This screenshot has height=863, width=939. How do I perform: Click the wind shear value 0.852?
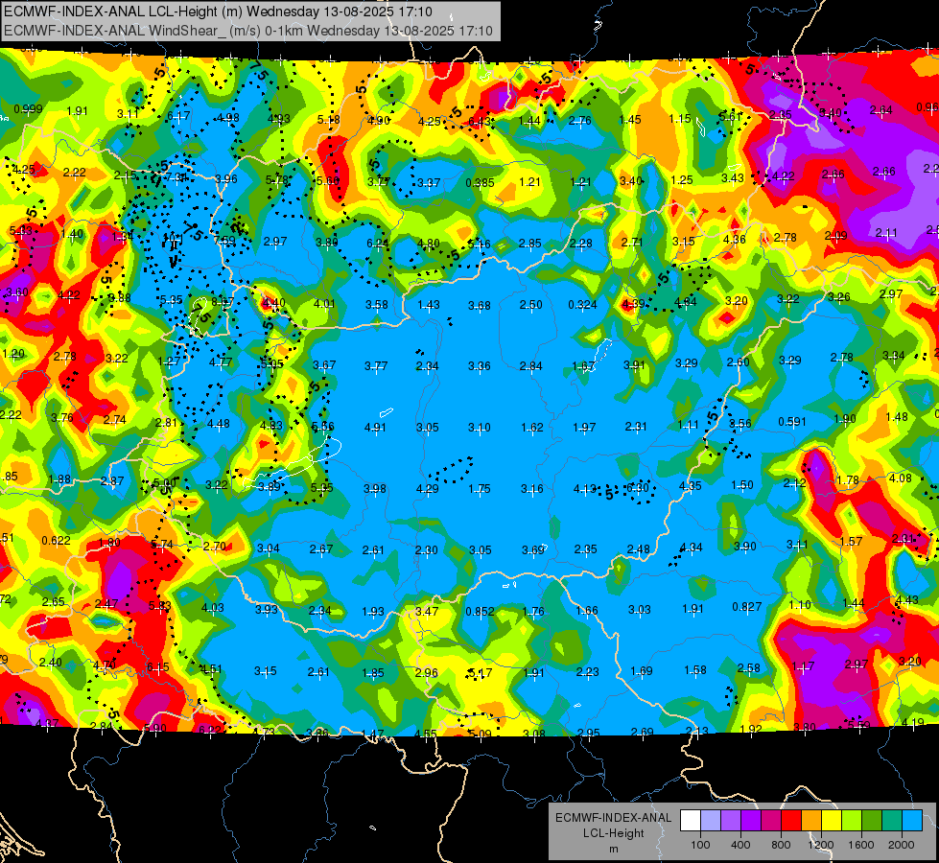(481, 612)
